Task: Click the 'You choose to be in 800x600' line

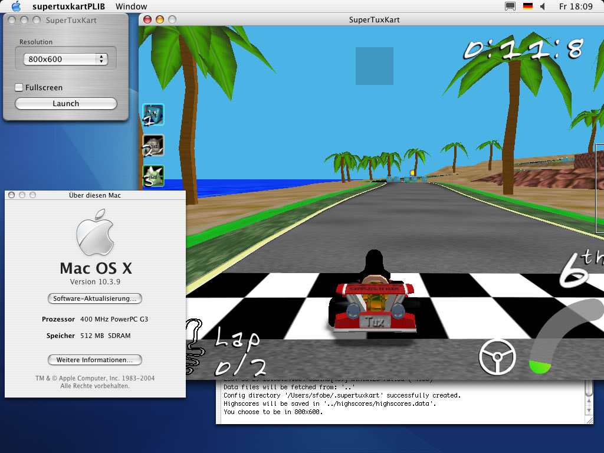Action: [x=273, y=412]
